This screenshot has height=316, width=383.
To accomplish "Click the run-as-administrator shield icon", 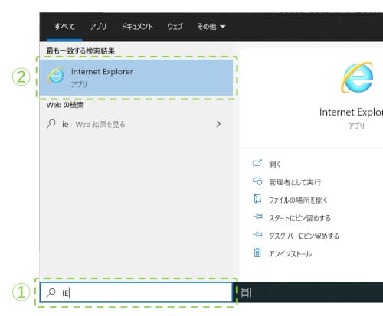I will point(257,181).
